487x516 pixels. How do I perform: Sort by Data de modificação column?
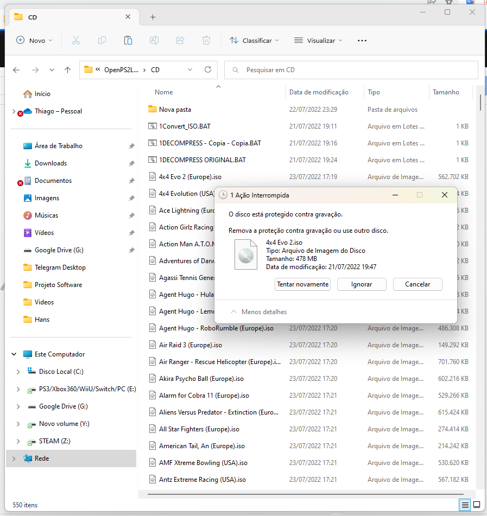pos(319,92)
